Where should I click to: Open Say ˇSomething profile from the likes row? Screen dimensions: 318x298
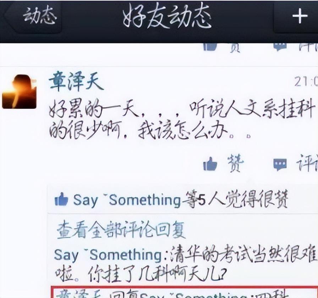[127, 200]
